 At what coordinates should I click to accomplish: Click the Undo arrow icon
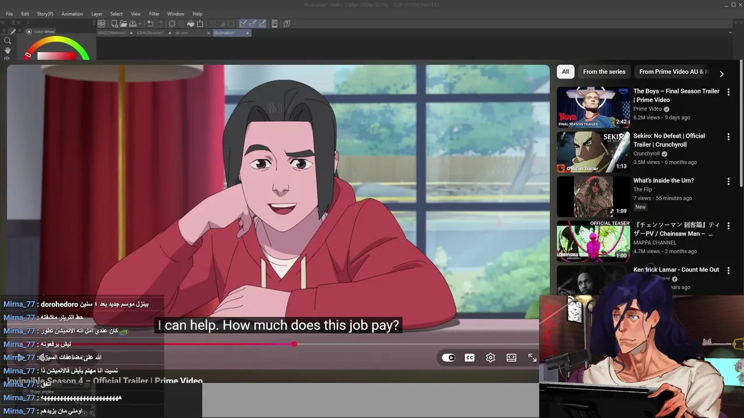pyautogui.click(x=150, y=24)
